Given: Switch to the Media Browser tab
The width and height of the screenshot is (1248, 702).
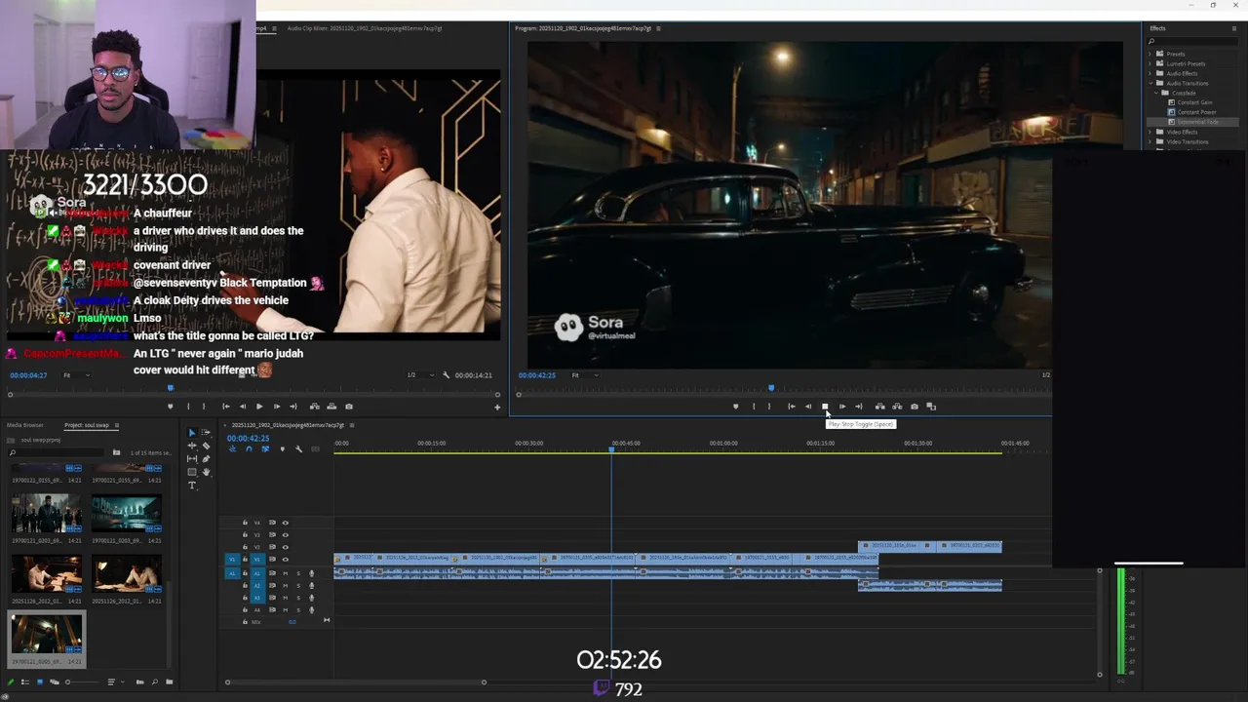Looking at the screenshot, I should 25,425.
